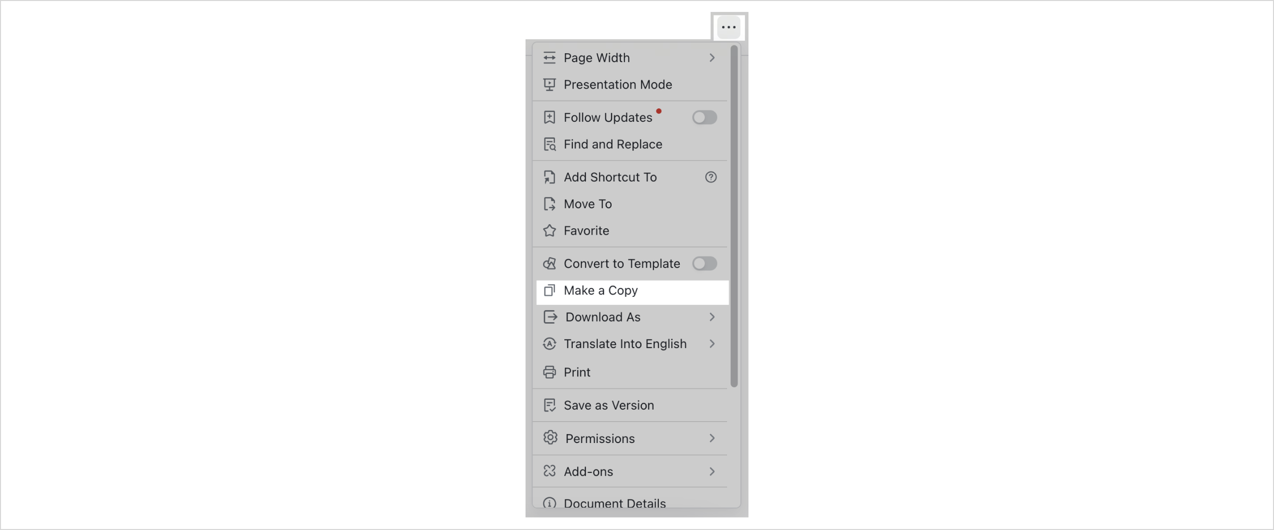The height and width of the screenshot is (530, 1274).
Task: Turn on Convert to Template
Action: click(x=705, y=264)
